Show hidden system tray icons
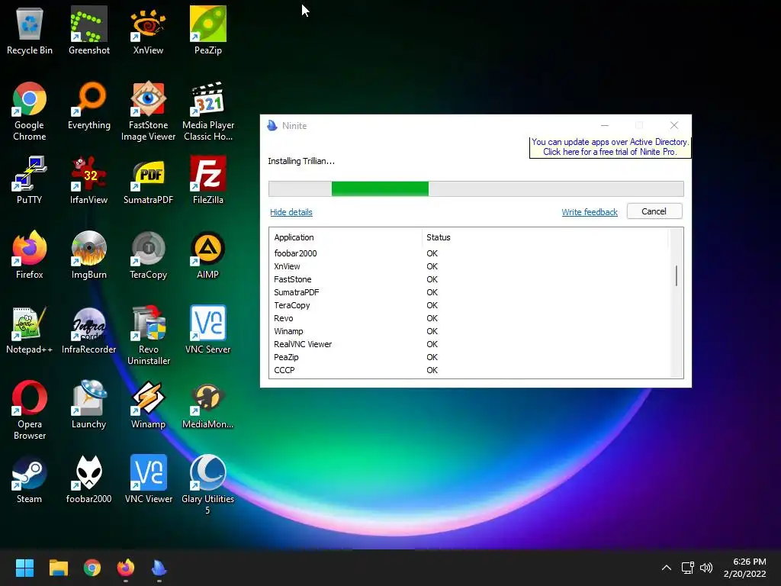This screenshot has width=781, height=586. 666,568
